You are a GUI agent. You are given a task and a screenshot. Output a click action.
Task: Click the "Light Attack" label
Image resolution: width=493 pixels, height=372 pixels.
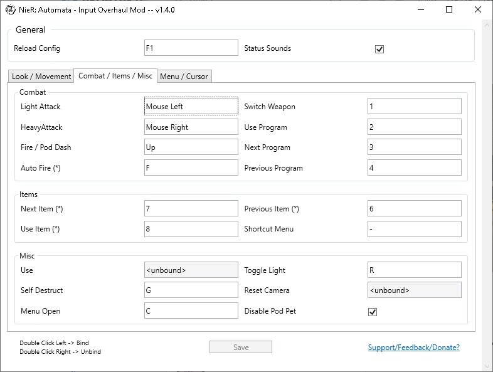pos(41,107)
